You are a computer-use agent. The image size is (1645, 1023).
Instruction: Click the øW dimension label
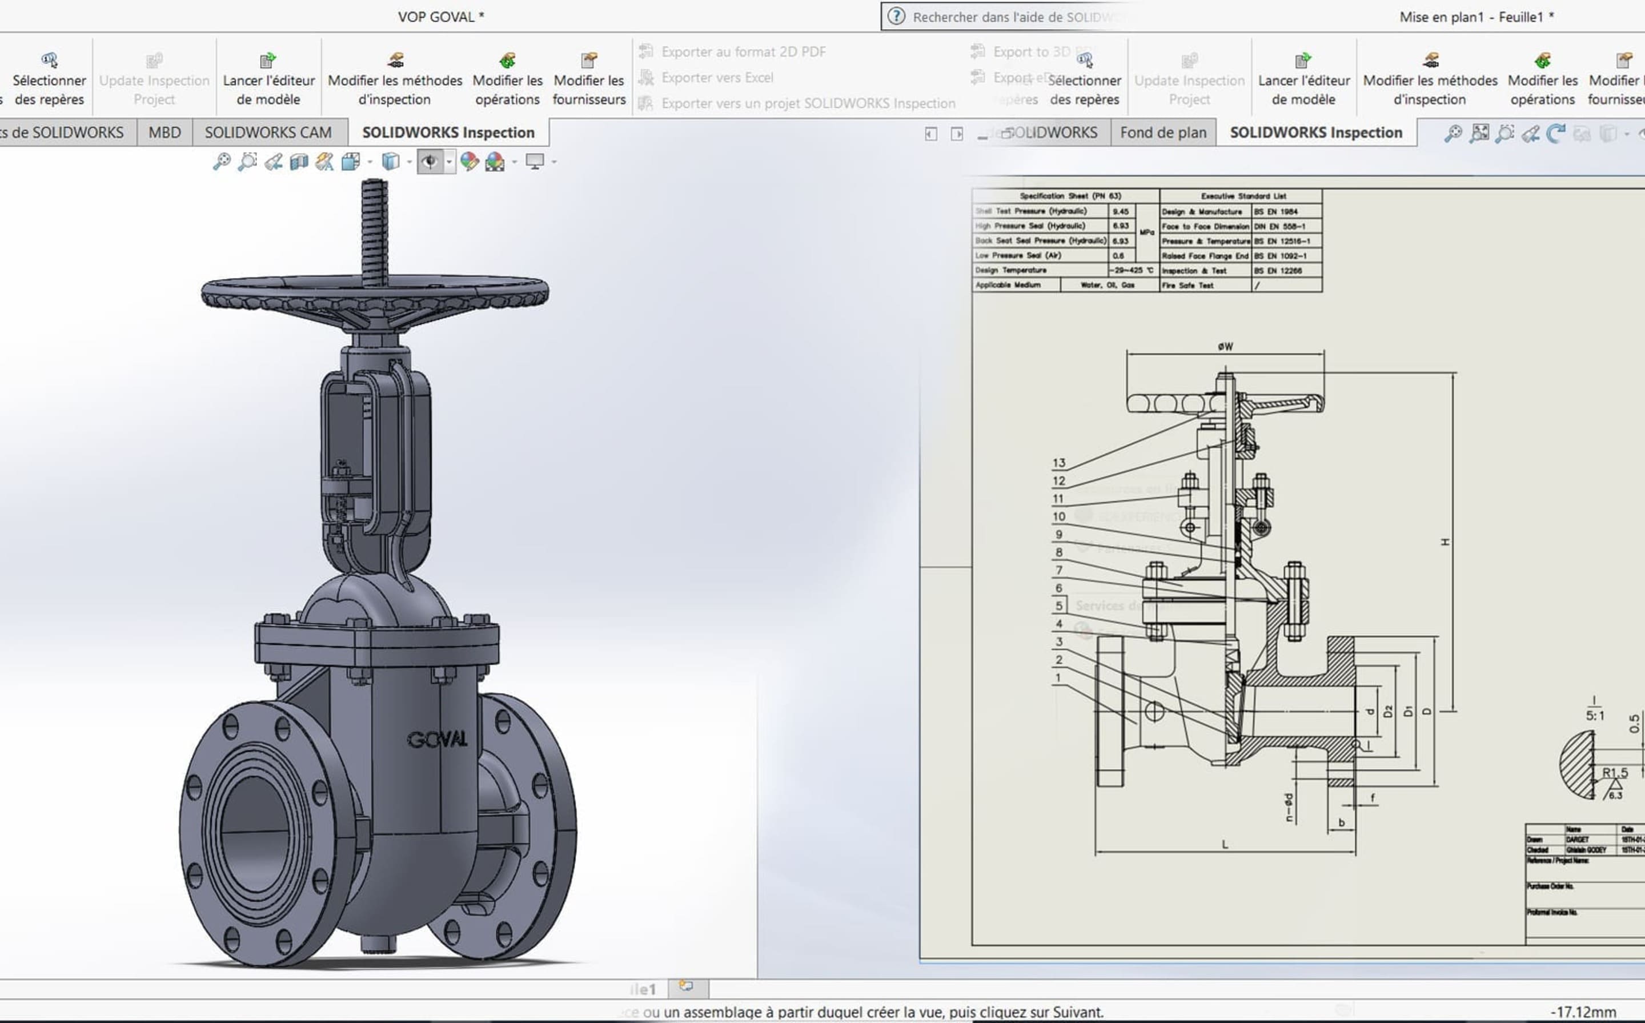(x=1225, y=346)
